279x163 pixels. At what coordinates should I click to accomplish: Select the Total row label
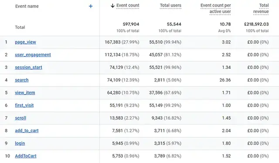click(x=20, y=27)
